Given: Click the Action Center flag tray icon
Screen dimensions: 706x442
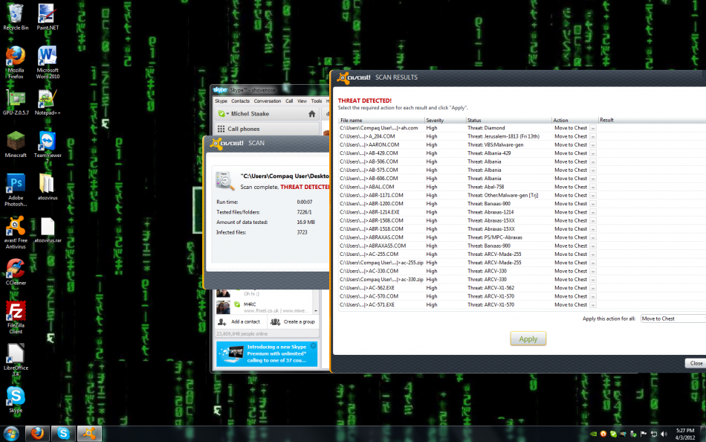Looking at the screenshot, I should tap(644, 434).
